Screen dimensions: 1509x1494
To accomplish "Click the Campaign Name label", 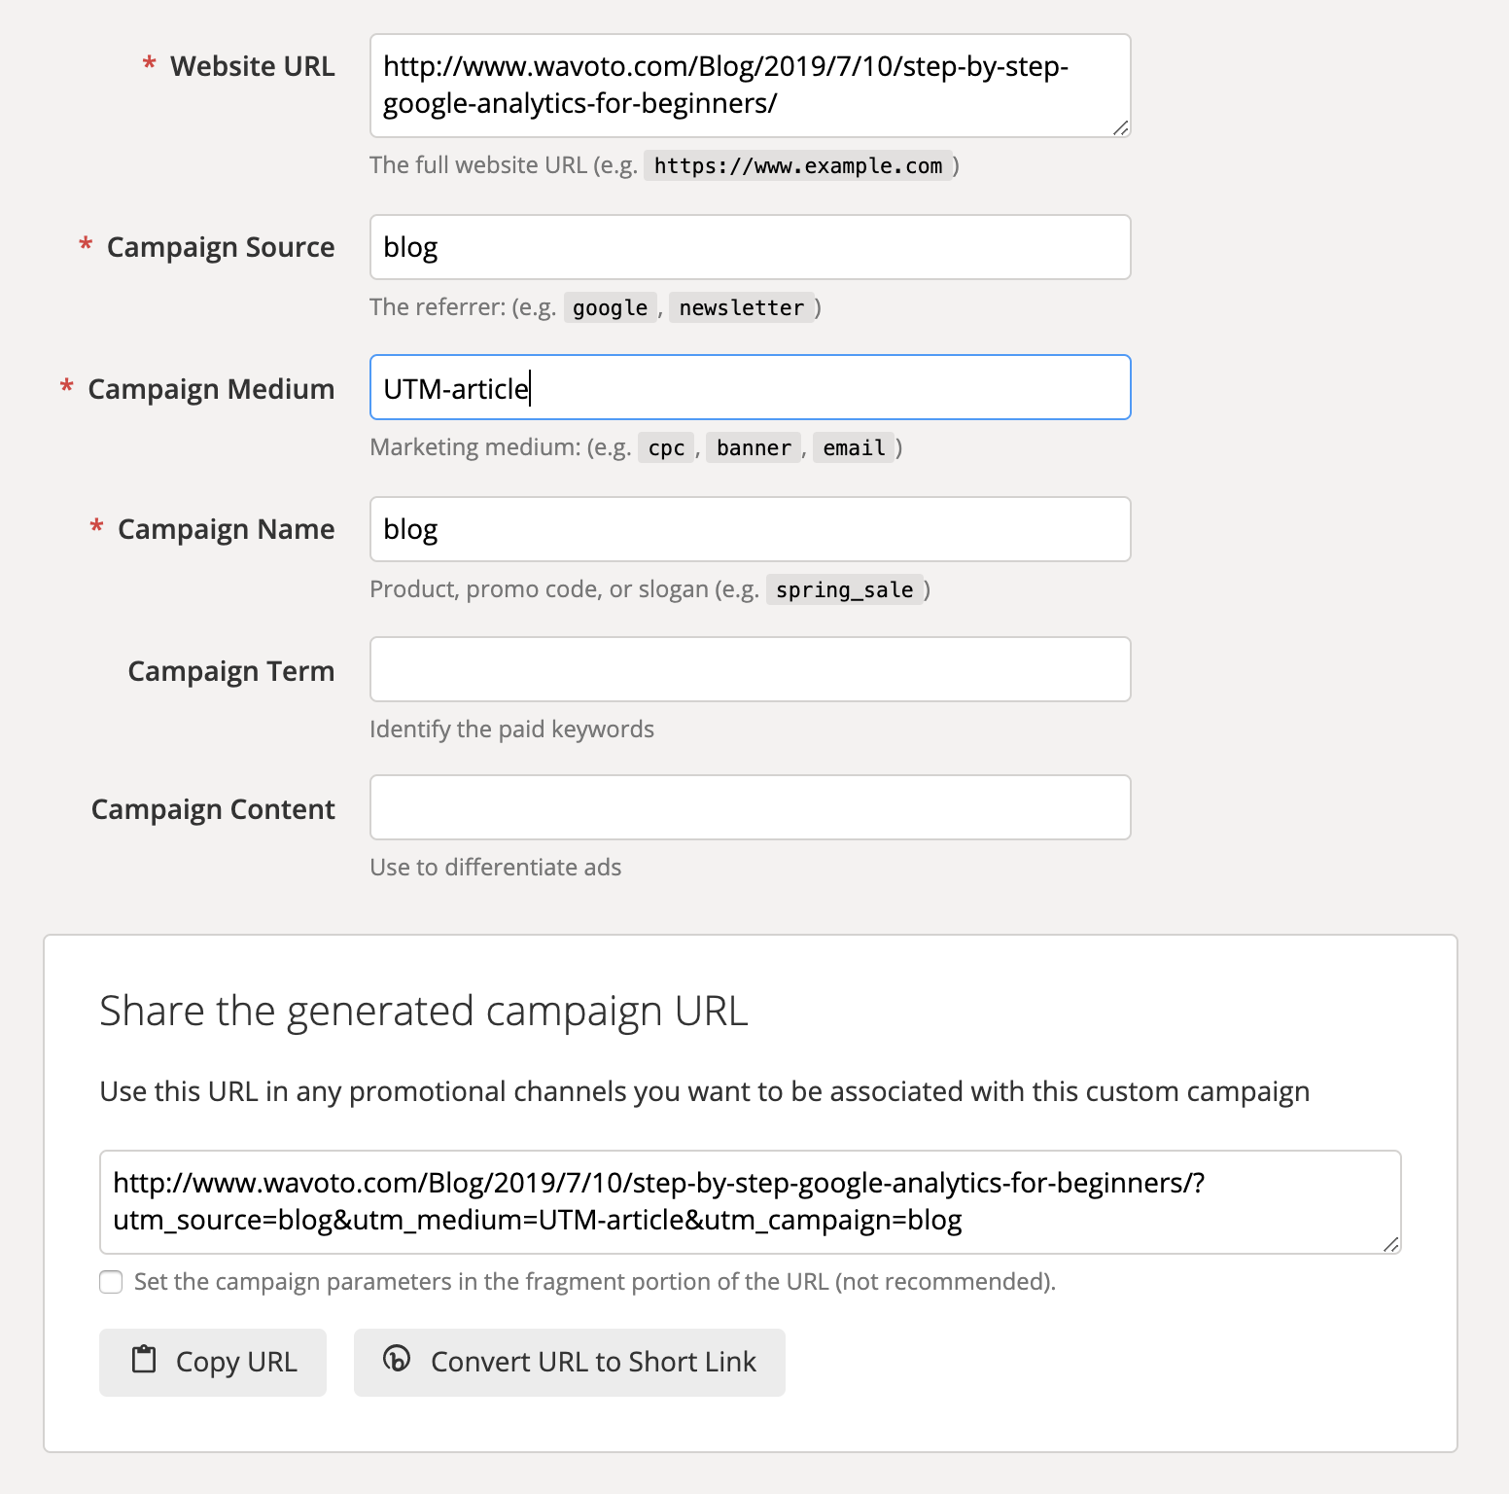I will [226, 529].
